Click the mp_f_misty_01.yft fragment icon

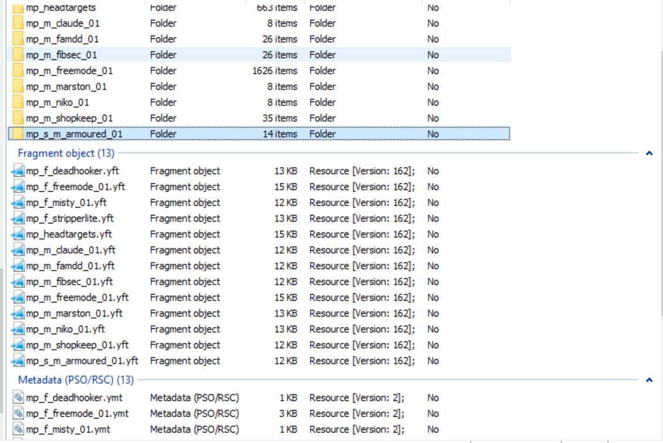point(18,203)
